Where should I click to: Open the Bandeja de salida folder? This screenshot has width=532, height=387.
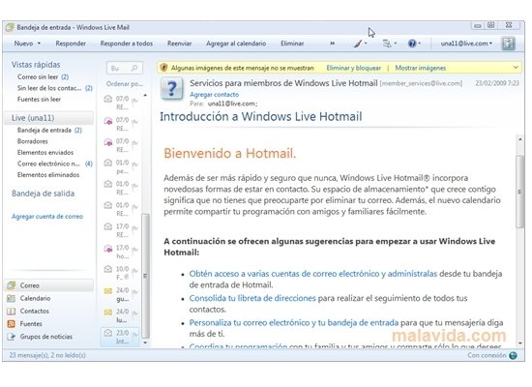point(43,193)
